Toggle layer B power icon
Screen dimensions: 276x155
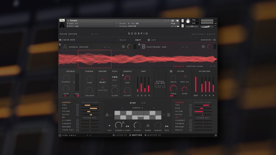click(139, 44)
